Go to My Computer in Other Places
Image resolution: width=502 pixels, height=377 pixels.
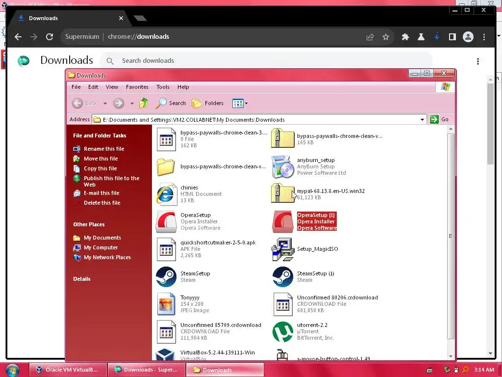(x=100, y=248)
